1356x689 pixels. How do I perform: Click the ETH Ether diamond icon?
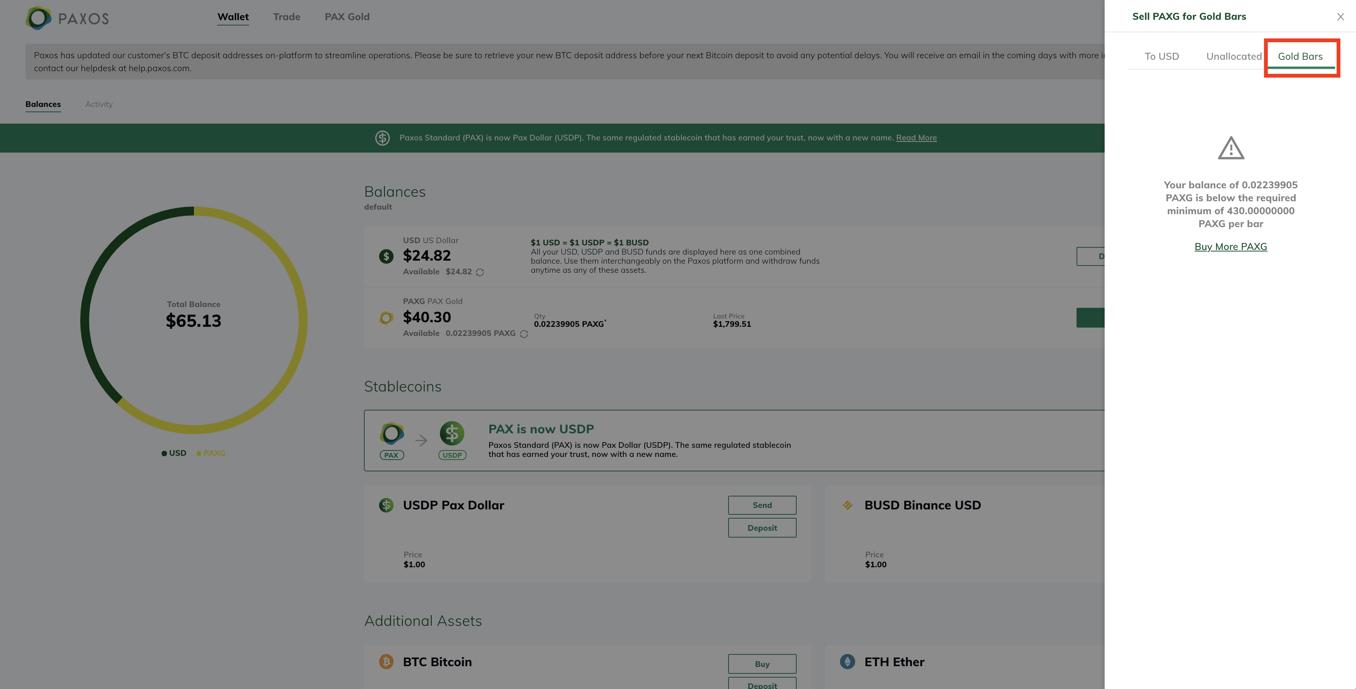pos(847,662)
